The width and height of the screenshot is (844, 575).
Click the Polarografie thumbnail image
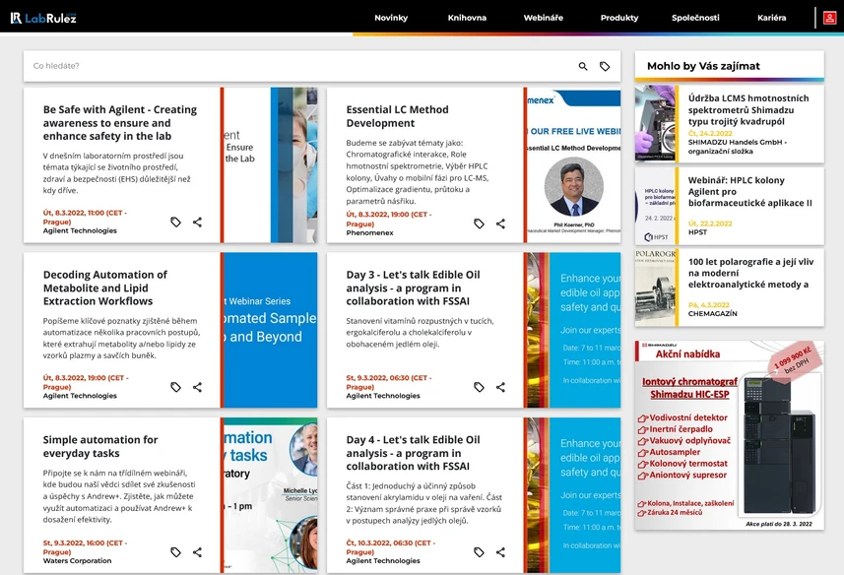pos(655,287)
